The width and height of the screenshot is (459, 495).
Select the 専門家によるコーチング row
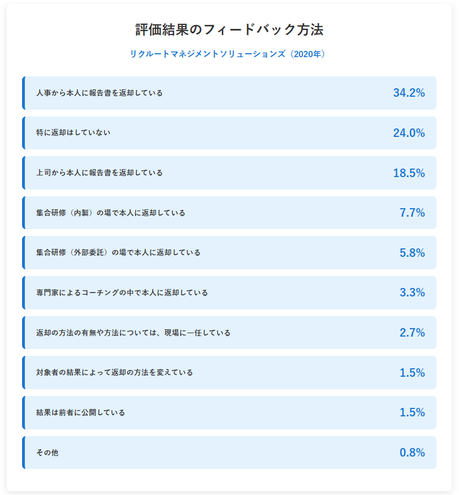point(229,292)
